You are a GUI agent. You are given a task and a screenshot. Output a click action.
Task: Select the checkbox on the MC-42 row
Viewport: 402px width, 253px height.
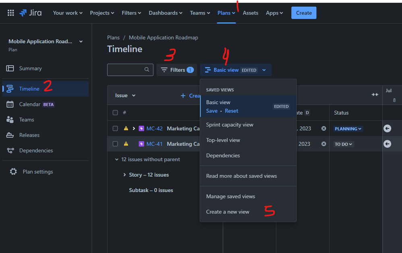pyautogui.click(x=115, y=128)
